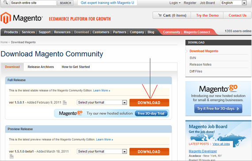Click View all Jobs link
Image resolution: width=252 pixels, height=161 pixels.
point(221,144)
